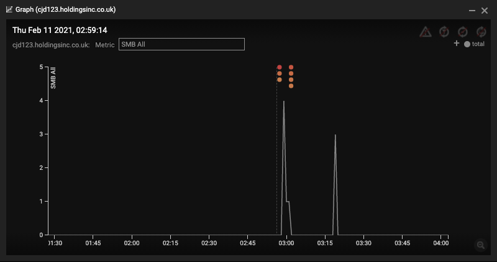497x262 pixels.
Task: Select the lowest orange dot in right column
Action: pyautogui.click(x=291, y=86)
